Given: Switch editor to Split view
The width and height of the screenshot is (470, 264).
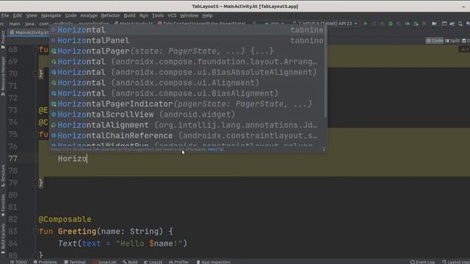Looking at the screenshot, I should click(452, 40).
